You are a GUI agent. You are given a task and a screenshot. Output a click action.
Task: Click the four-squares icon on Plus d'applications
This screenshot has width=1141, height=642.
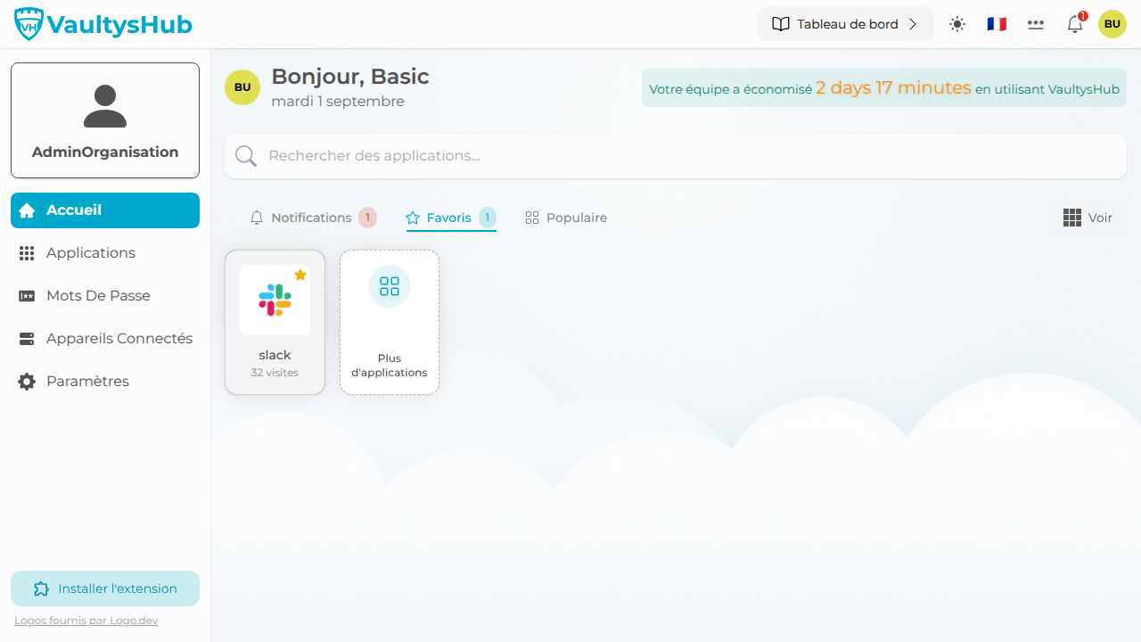pyautogui.click(x=390, y=286)
